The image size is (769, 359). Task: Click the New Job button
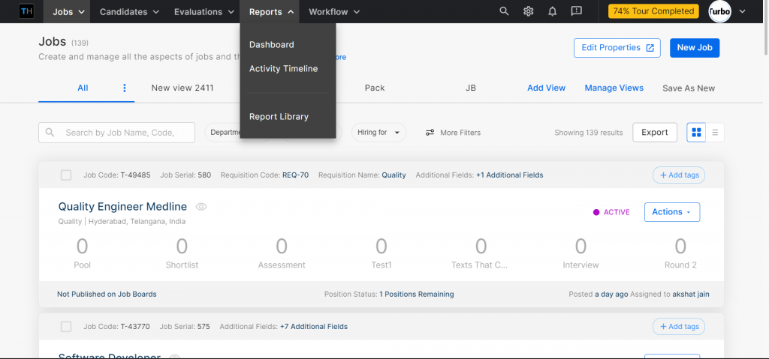click(x=695, y=47)
